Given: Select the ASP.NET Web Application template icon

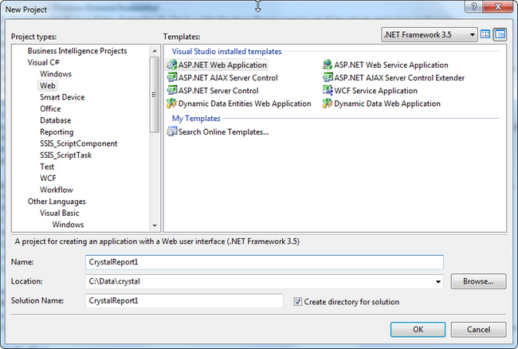Looking at the screenshot, I should [172, 65].
